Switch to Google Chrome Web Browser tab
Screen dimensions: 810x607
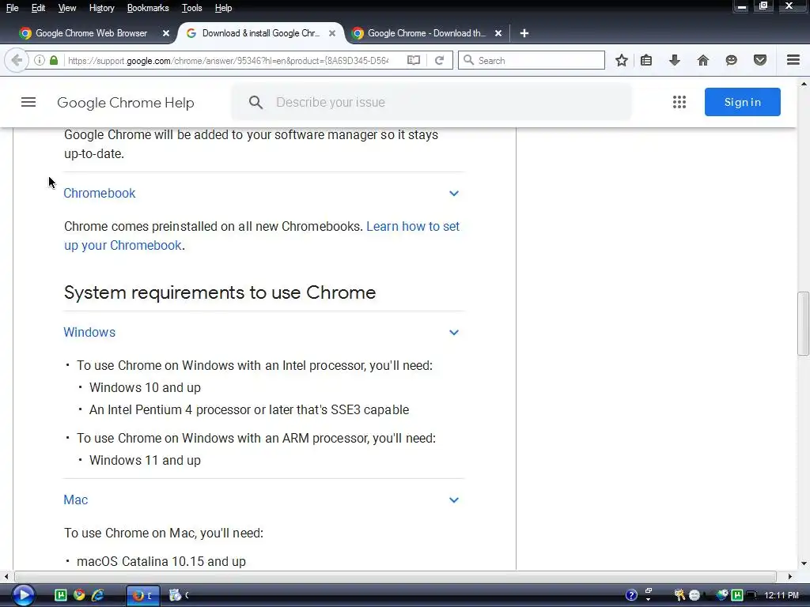[90, 33]
